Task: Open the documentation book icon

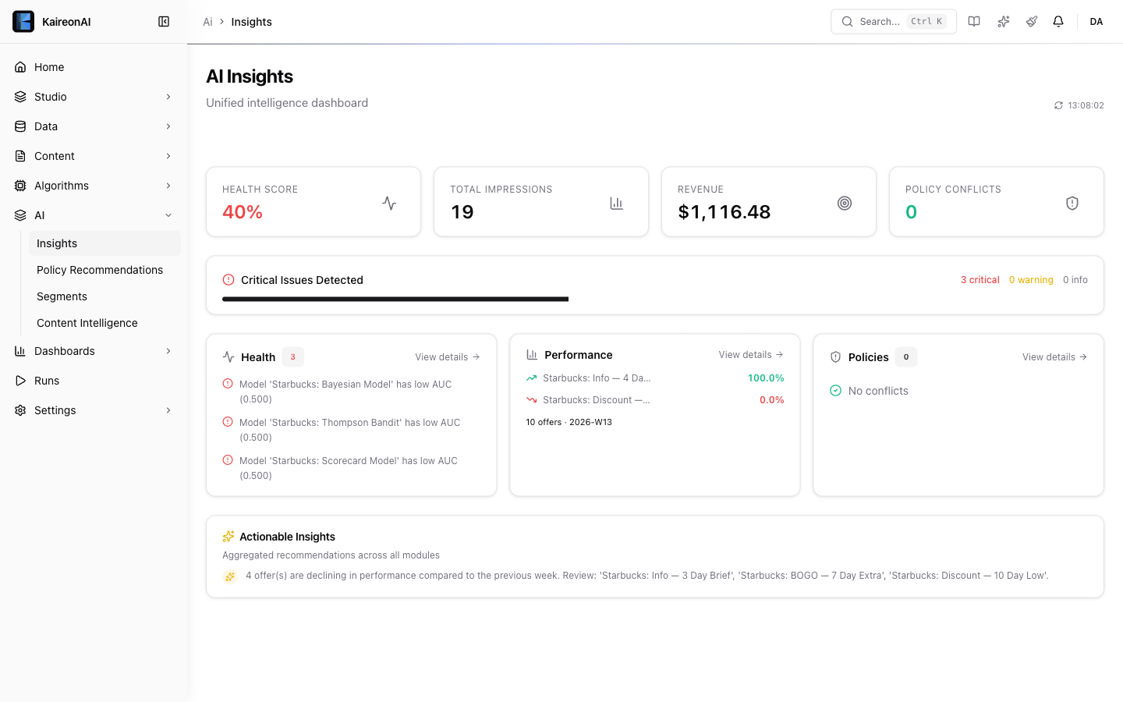Action: pyautogui.click(x=974, y=21)
